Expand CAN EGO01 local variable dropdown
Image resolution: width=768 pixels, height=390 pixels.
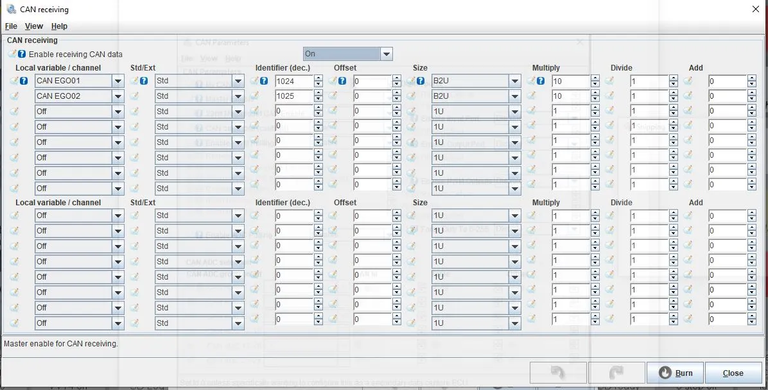(x=118, y=81)
